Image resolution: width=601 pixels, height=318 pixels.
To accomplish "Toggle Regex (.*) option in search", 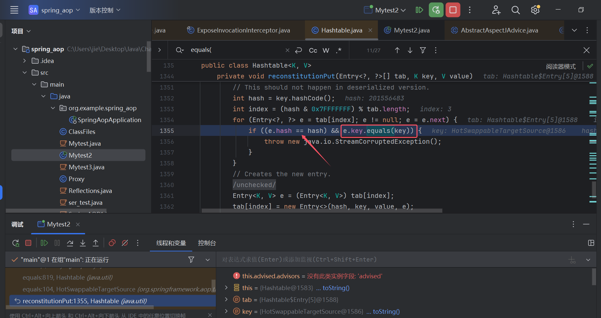I will [339, 50].
